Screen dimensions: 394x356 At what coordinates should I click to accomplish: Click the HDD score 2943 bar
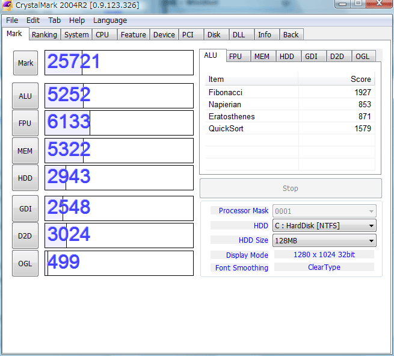(119, 178)
